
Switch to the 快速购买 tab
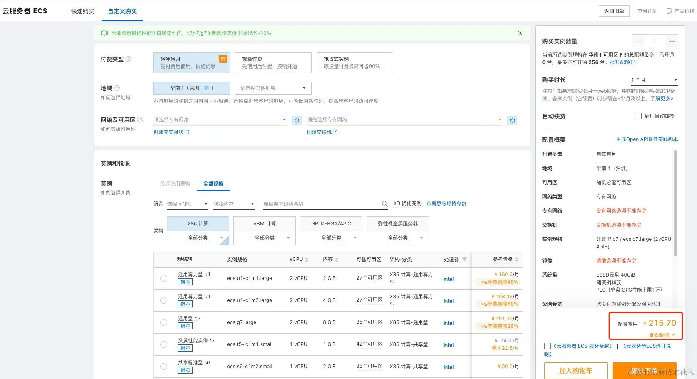83,11
